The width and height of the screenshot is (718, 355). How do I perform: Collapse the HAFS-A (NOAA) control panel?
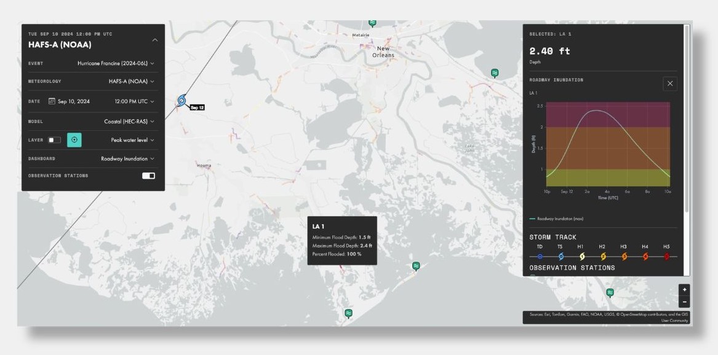pos(155,40)
